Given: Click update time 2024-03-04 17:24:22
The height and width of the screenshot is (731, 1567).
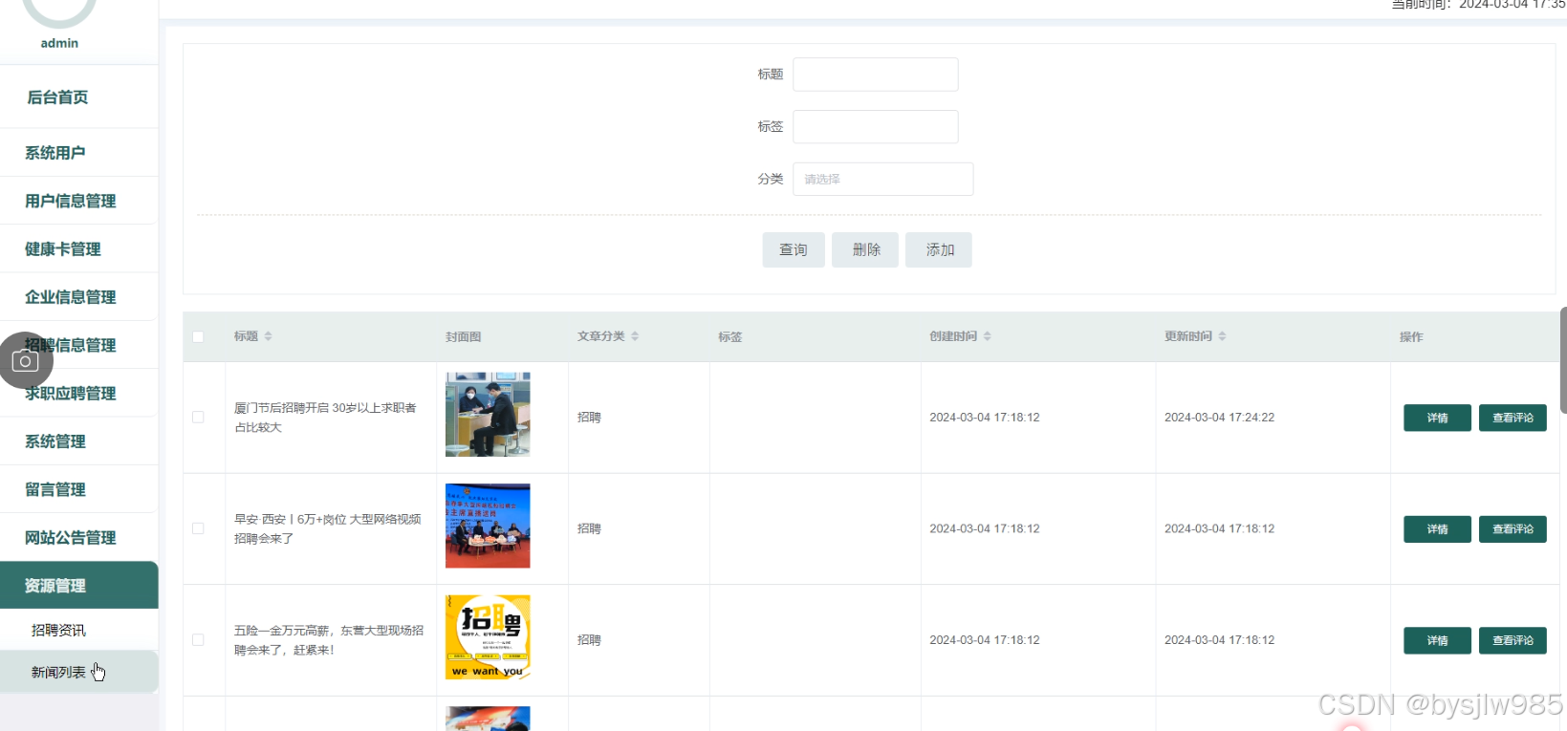Looking at the screenshot, I should click(x=1219, y=418).
